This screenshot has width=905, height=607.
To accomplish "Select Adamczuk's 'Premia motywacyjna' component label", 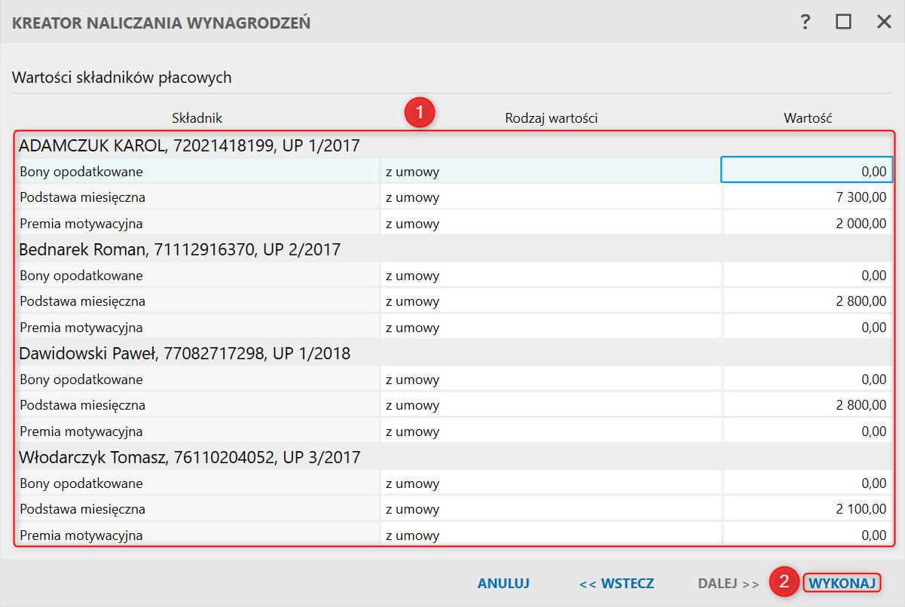I will tap(81, 224).
